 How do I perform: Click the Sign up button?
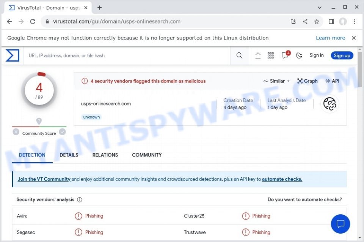(x=342, y=55)
